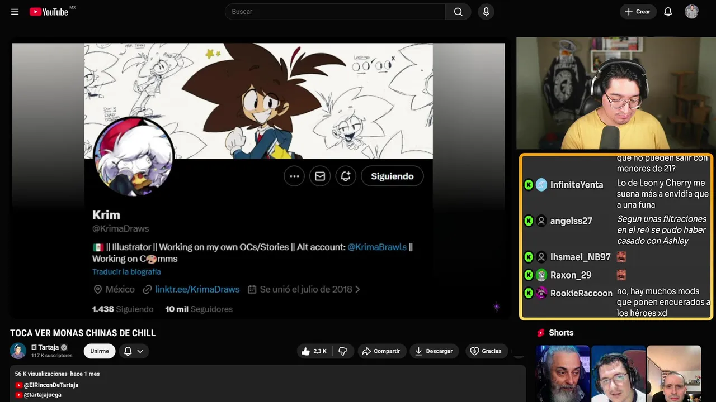Open the linktr.ee/KrimaDraws link
This screenshot has width=716, height=402.
[x=197, y=289]
